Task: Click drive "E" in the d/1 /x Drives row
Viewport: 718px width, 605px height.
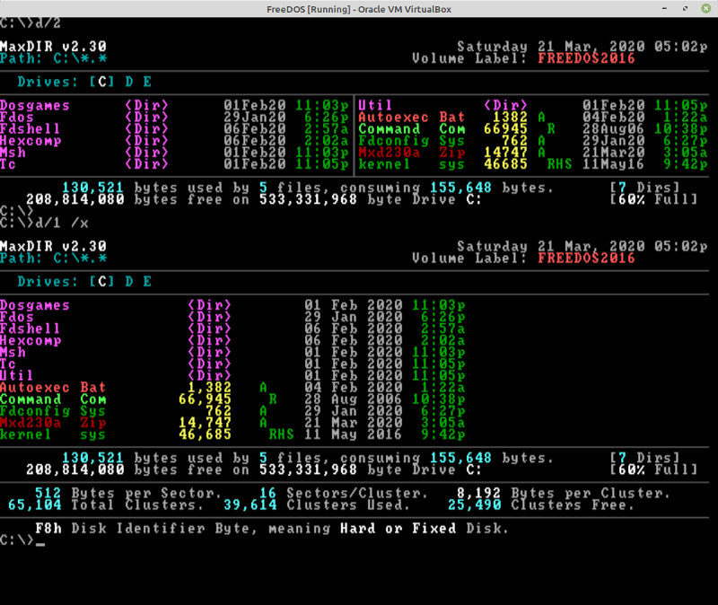Action: click(147, 282)
